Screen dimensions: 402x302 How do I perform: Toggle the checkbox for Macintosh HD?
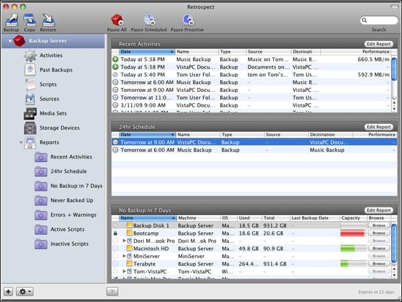tap(116, 249)
